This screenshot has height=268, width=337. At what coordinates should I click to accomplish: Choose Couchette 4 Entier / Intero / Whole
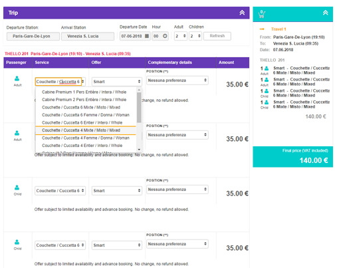pos(86,146)
